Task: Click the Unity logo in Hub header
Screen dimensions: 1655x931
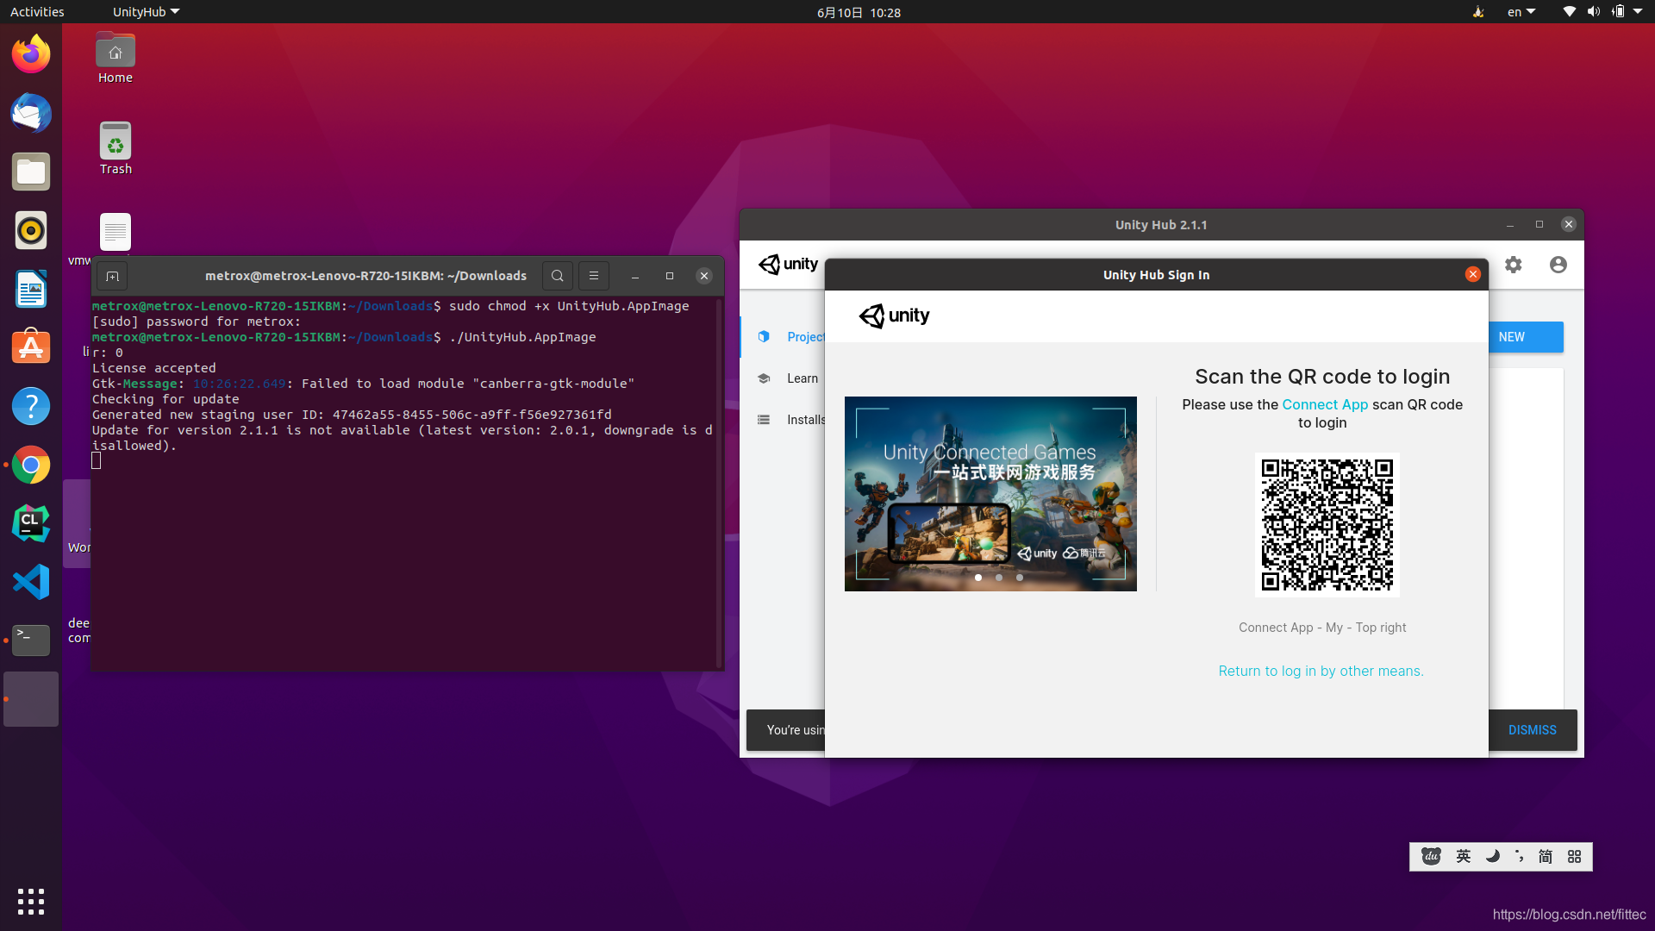Action: pos(788,264)
